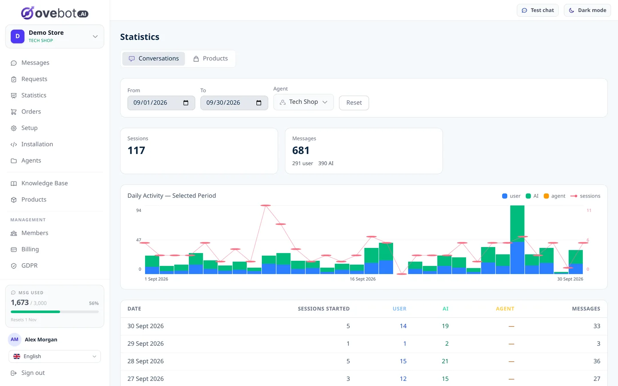
Task: Click the Sessions count 117
Action: 136,151
